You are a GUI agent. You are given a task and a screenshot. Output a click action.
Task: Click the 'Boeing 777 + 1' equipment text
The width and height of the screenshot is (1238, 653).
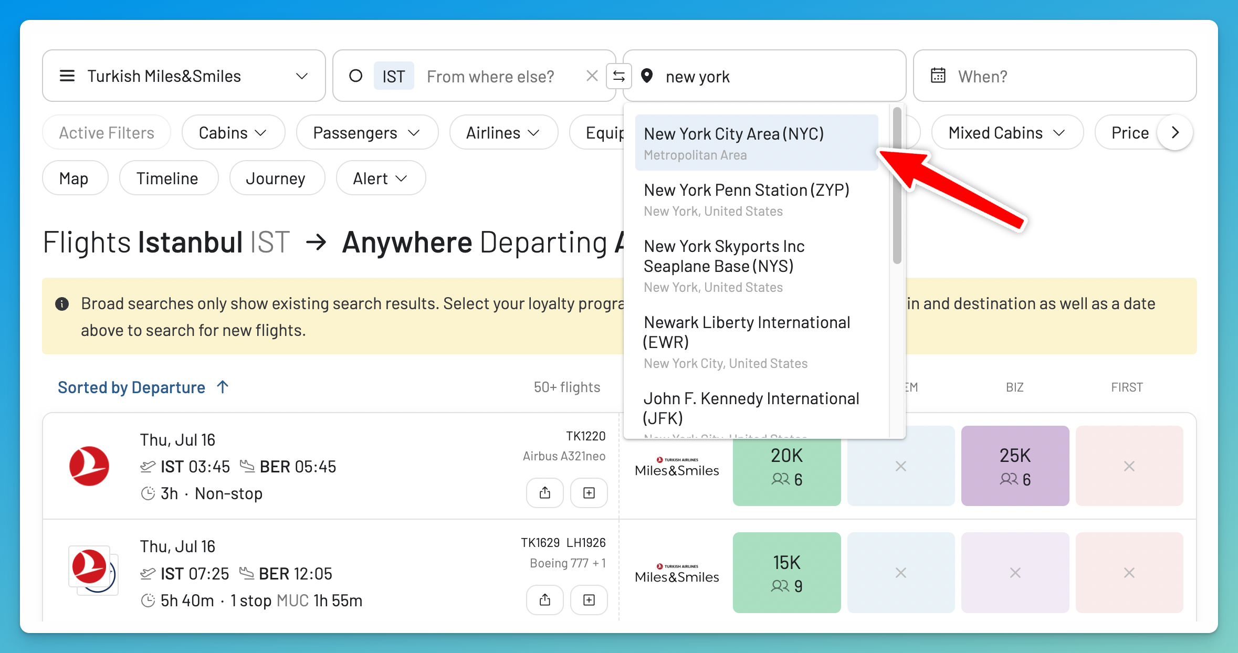pos(568,563)
